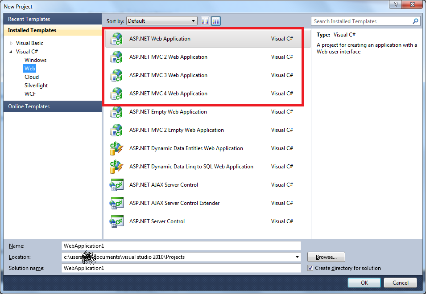The image size is (426, 294).
Task: Click the search magnifier icon
Action: pyautogui.click(x=415, y=21)
